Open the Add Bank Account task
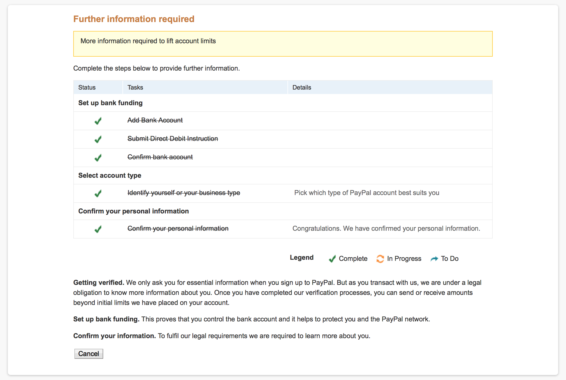 click(x=155, y=120)
